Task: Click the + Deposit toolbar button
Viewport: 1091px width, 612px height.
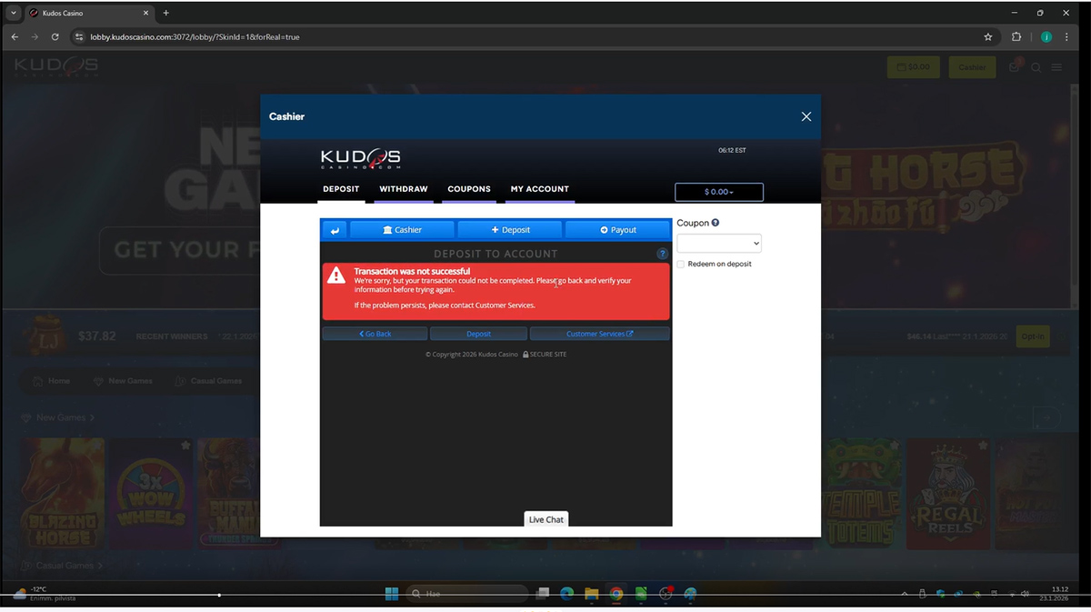Action: tap(510, 230)
